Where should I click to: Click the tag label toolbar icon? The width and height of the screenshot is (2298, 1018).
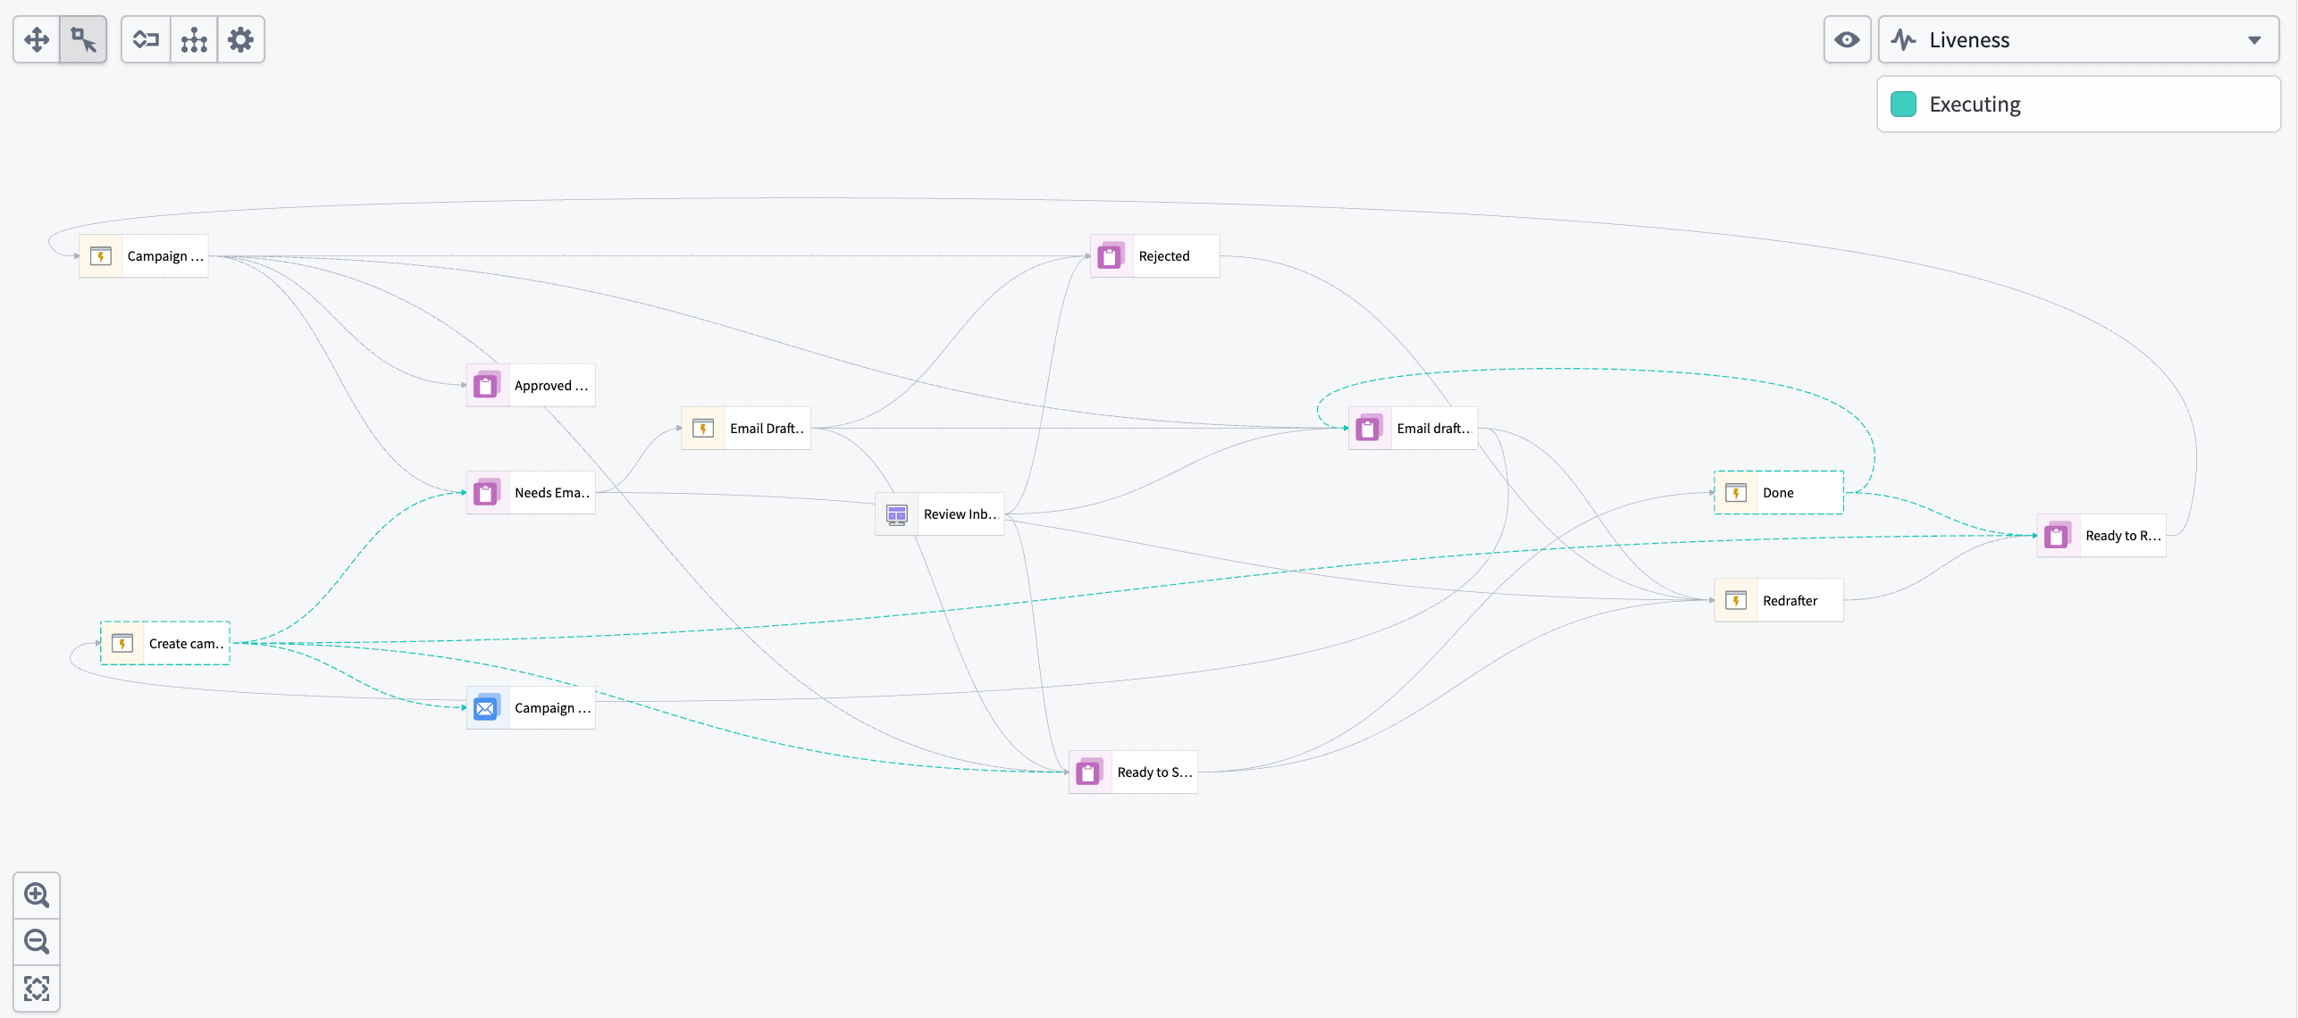[x=146, y=40]
